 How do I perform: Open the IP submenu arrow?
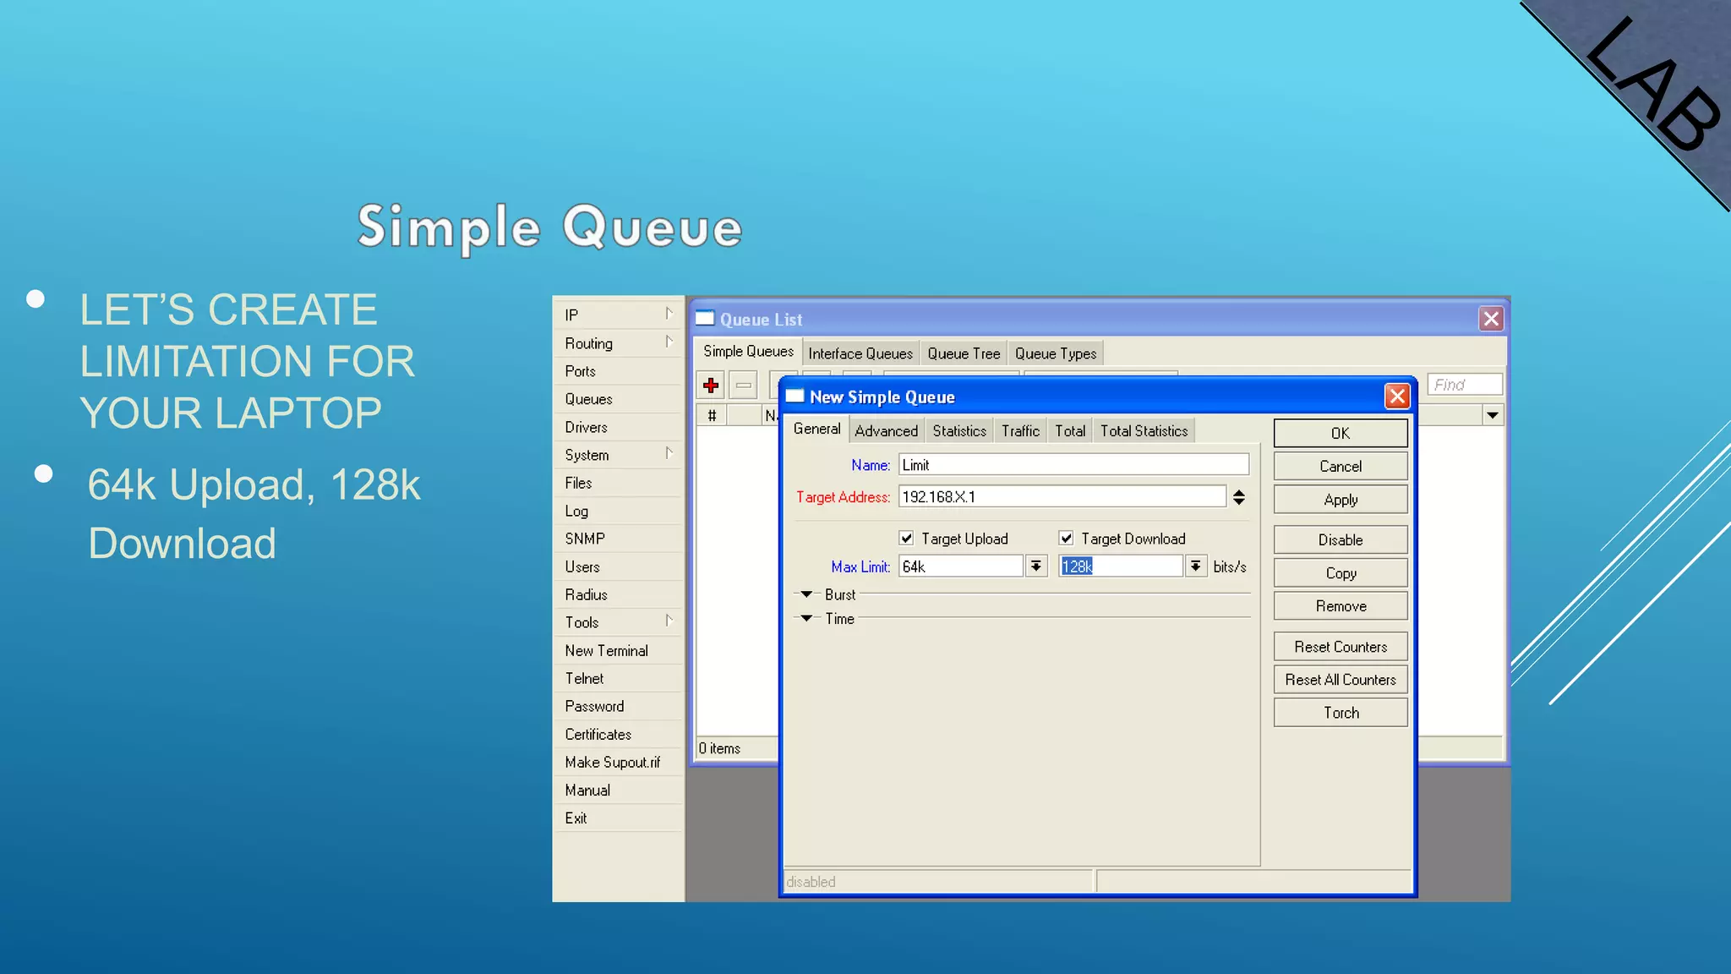(x=669, y=314)
